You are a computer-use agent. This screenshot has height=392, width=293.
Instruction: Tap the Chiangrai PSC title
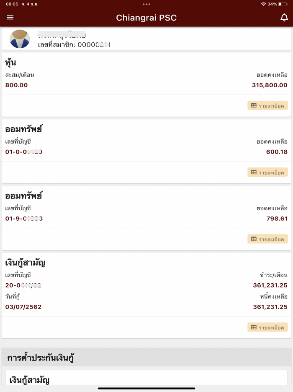146,18
